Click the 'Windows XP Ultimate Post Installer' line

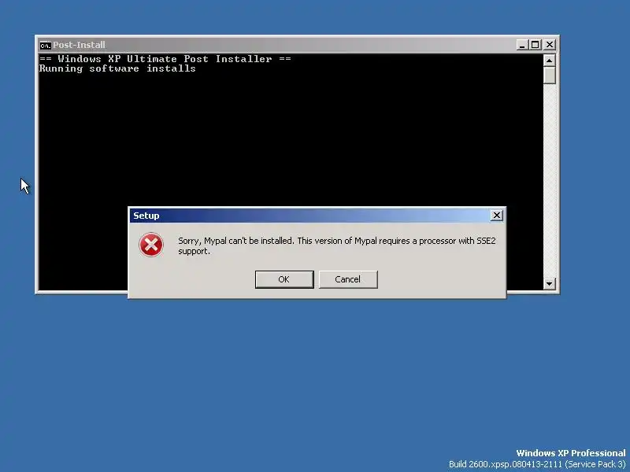pyautogui.click(x=165, y=59)
